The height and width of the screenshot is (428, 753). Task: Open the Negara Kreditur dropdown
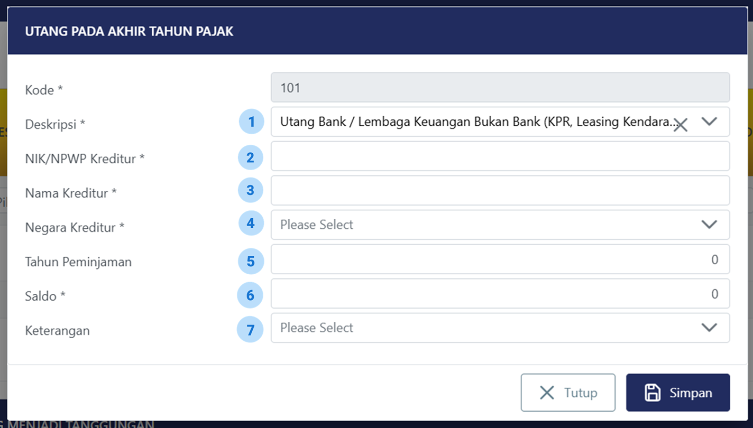click(x=500, y=225)
